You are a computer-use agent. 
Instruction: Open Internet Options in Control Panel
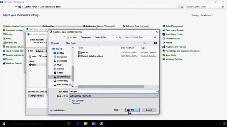(171, 38)
